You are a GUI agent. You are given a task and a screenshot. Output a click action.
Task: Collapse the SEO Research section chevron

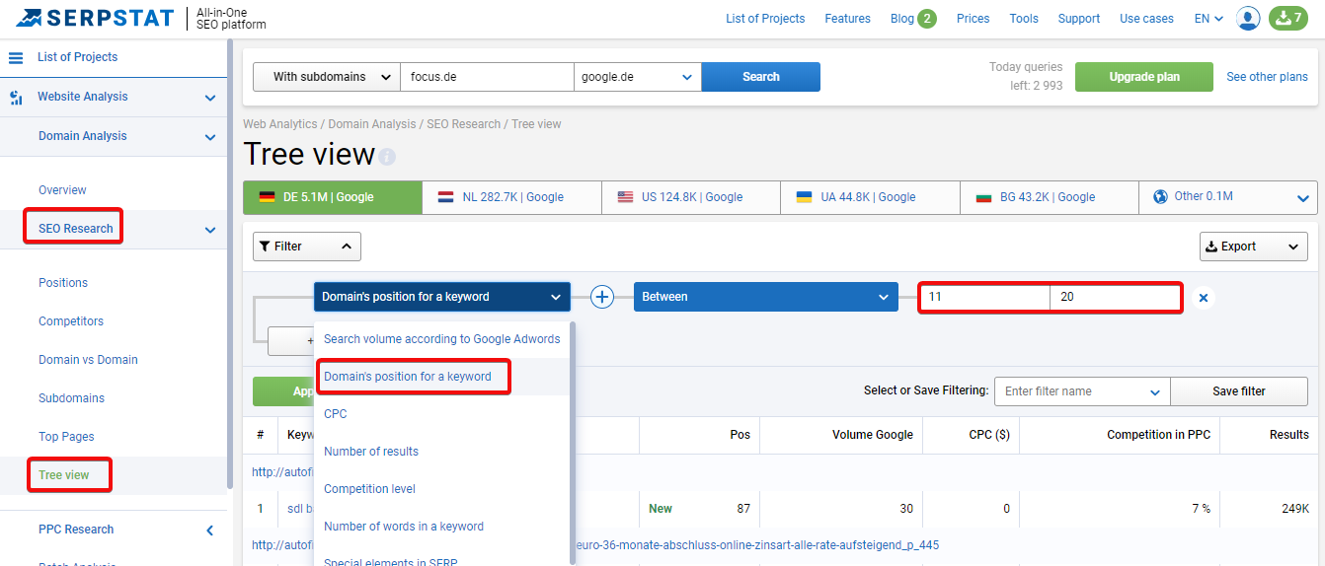tap(210, 230)
